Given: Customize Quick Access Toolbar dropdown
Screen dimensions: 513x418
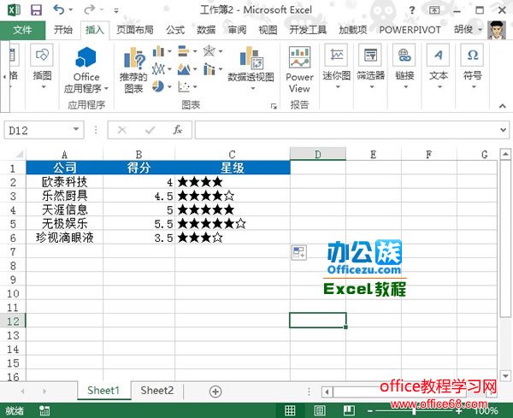Looking at the screenshot, I should [x=115, y=10].
